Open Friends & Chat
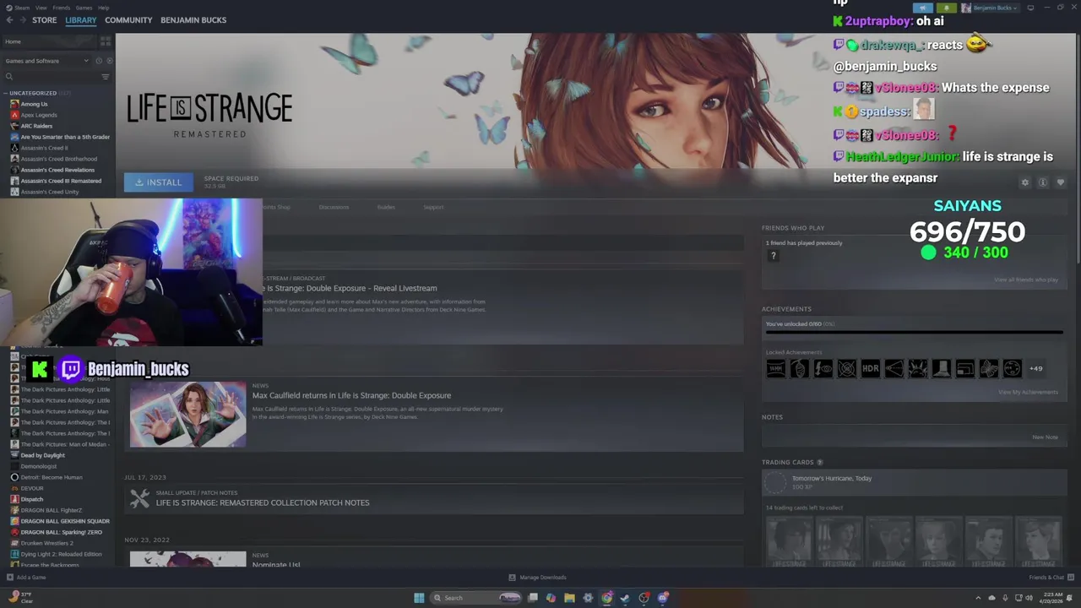The width and height of the screenshot is (1081, 608). pos(1051,578)
